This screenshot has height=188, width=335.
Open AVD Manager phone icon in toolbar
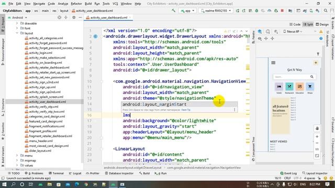(311, 10)
